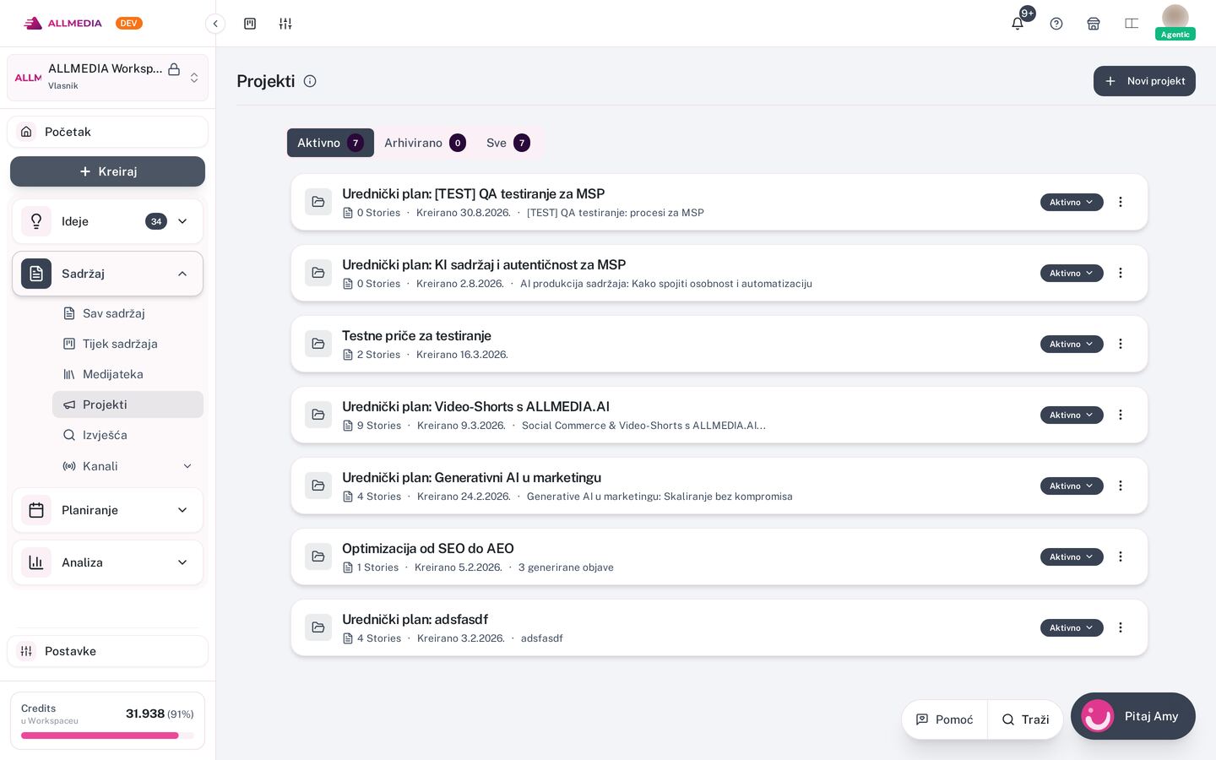Screen dimensions: 1216x760
Task: Click the Novi projekt button
Action: coord(1144,81)
